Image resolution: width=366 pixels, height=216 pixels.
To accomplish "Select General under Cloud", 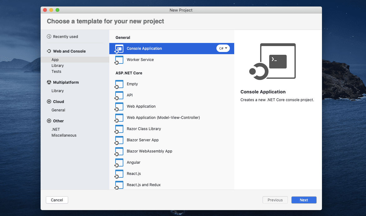I will coord(58,110).
